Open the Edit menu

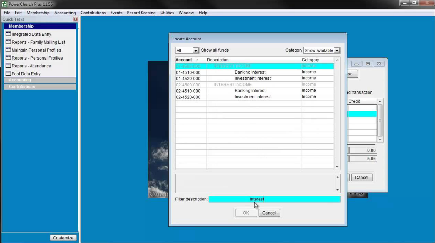(18, 13)
